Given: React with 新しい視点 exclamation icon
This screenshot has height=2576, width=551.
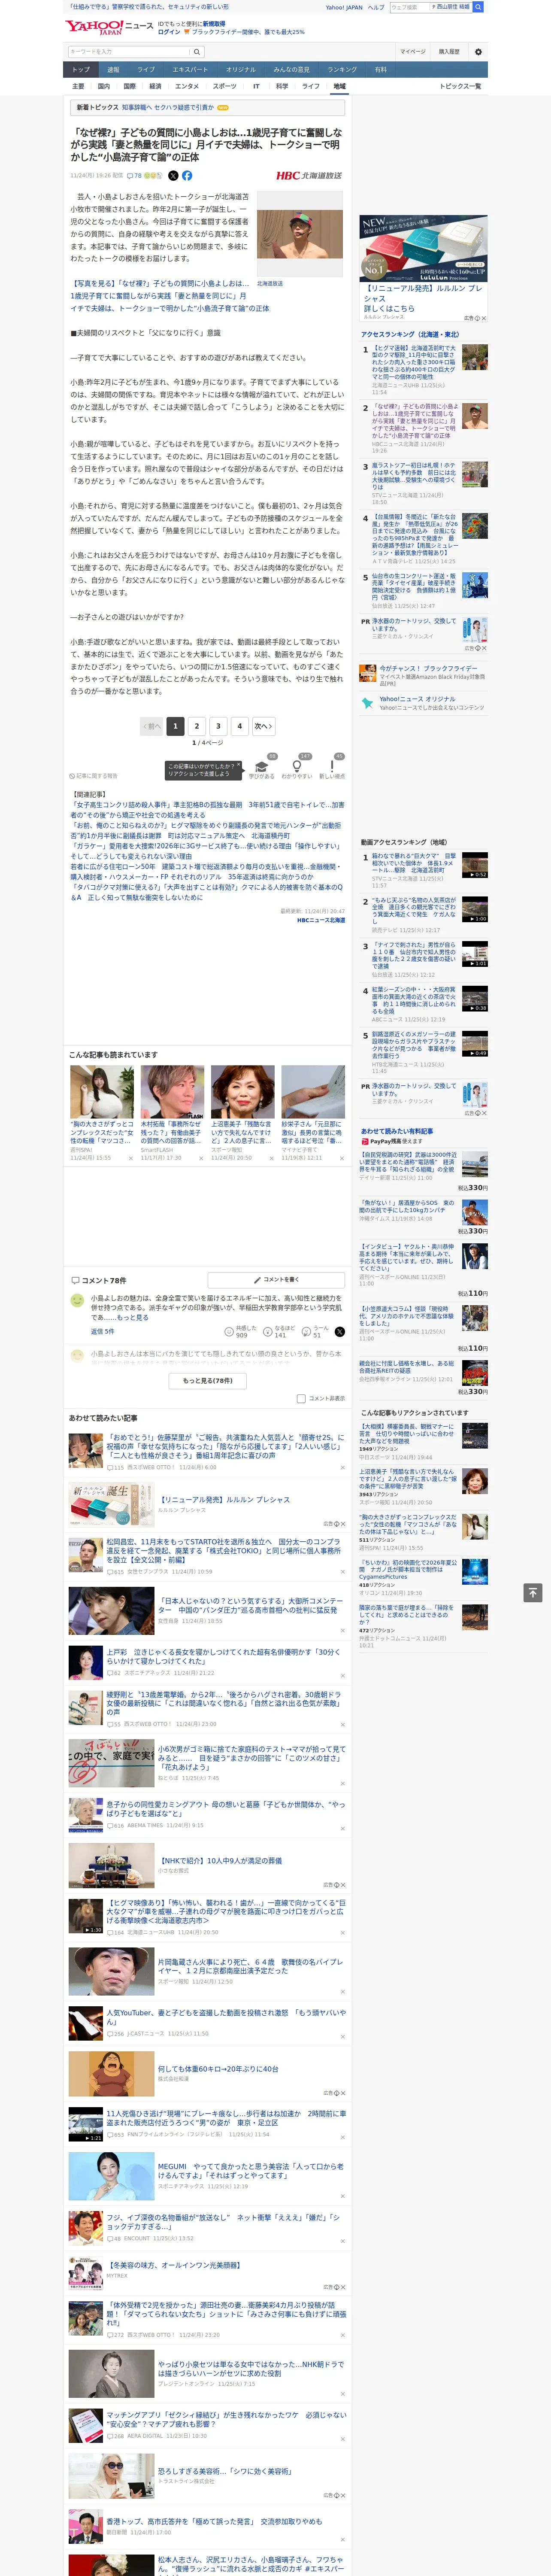Looking at the screenshot, I should click(332, 766).
